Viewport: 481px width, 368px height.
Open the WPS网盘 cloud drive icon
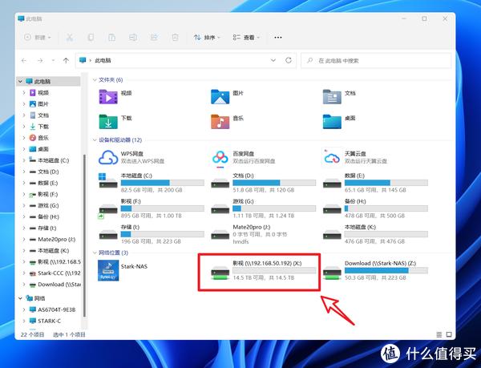(x=108, y=157)
